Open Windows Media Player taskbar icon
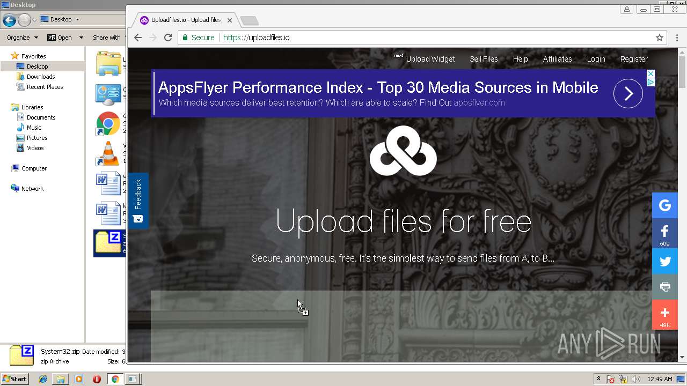 click(x=79, y=379)
